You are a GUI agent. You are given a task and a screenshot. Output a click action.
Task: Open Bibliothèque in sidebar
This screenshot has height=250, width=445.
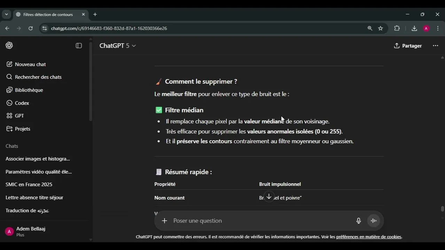tap(25, 90)
